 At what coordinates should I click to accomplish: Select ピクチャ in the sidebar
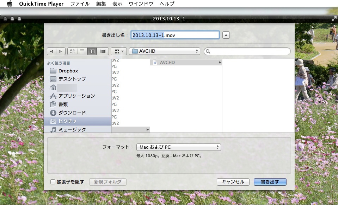(x=78, y=121)
